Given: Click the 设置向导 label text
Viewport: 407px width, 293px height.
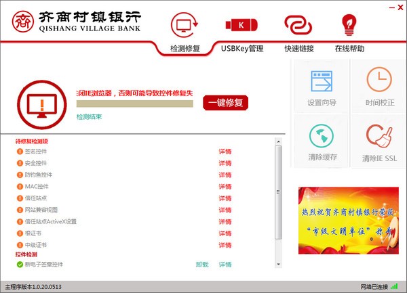Looking at the screenshot, I should pyautogui.click(x=322, y=103).
